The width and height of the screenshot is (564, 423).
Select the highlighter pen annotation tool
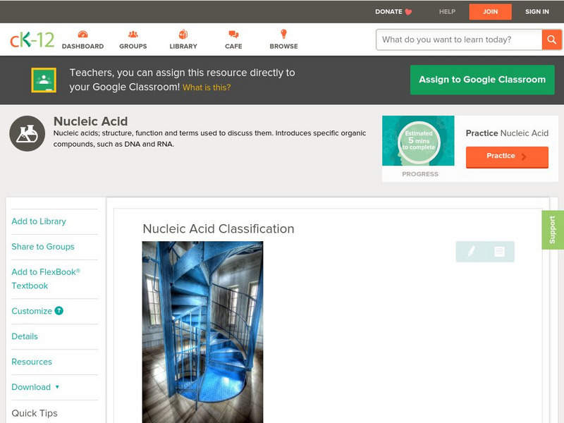pos(471,251)
